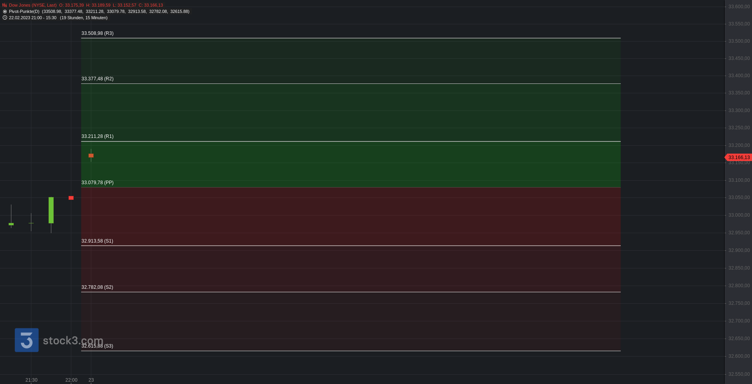Viewport: 752px width, 384px height.
Task: Click the candlestick icon beside Dow Jones
Action: (5, 5)
